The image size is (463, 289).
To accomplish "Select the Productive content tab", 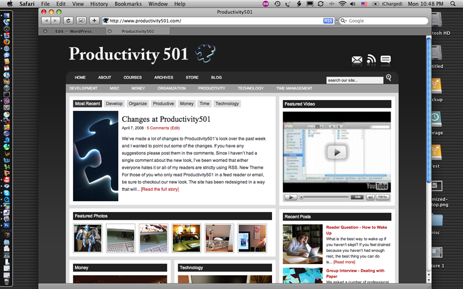I will coord(163,103).
